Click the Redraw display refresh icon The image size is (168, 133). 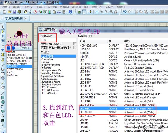click(79, 12)
